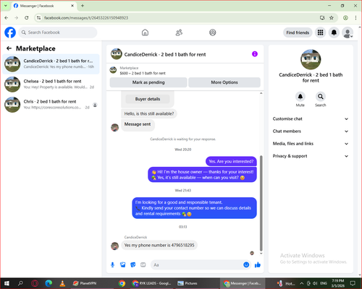This screenshot has width=362, height=289.
Task: Click Buyer details button
Action: point(148,99)
